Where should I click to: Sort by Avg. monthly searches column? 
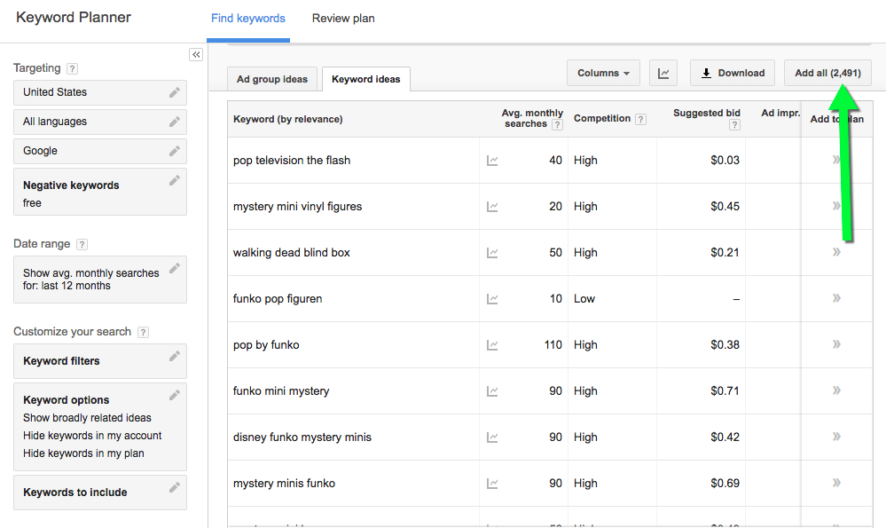(532, 118)
